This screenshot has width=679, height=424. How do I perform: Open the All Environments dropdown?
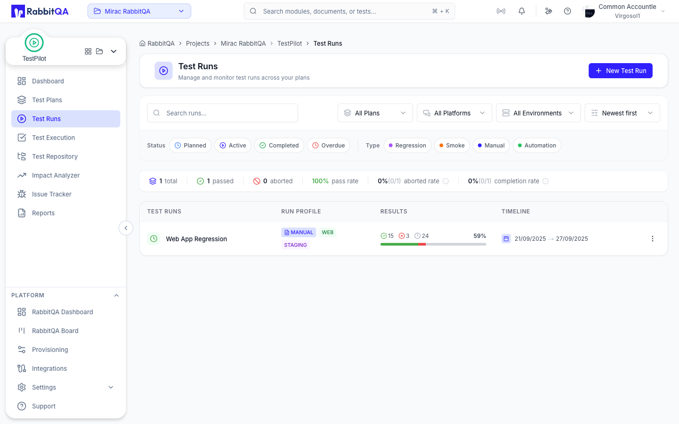pos(538,113)
